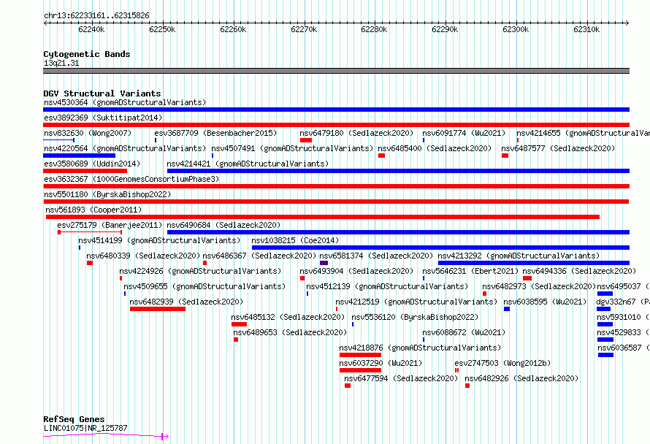650x444 pixels.
Task: Open nsv6480339 Sedlazeck2020 label
Action: [143, 256]
